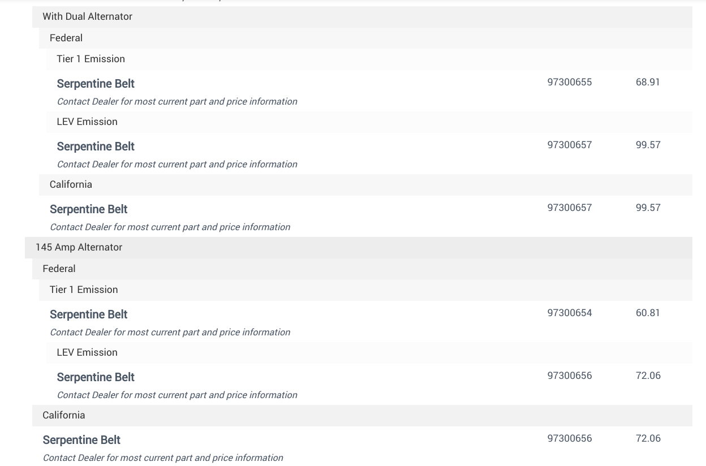Screen dimensions: 706x466
Task: Select Federal under 145 Amp Alternator
Action: [x=59, y=269]
